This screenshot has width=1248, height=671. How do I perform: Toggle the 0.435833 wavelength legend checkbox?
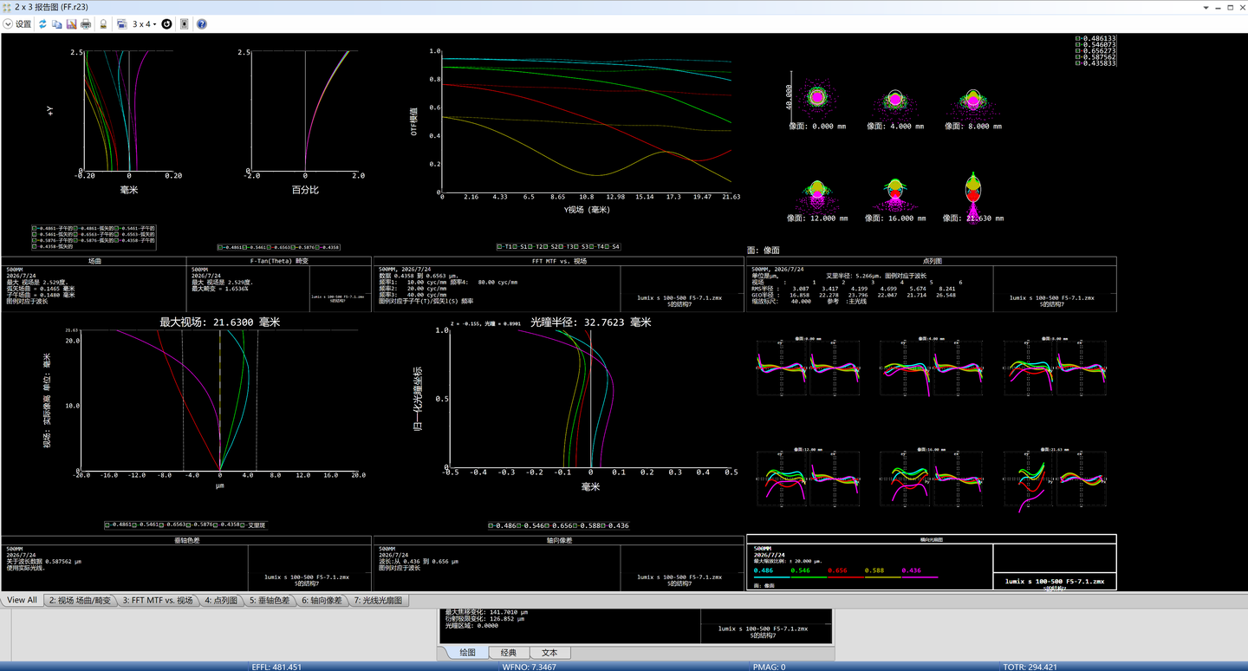(x=1078, y=63)
